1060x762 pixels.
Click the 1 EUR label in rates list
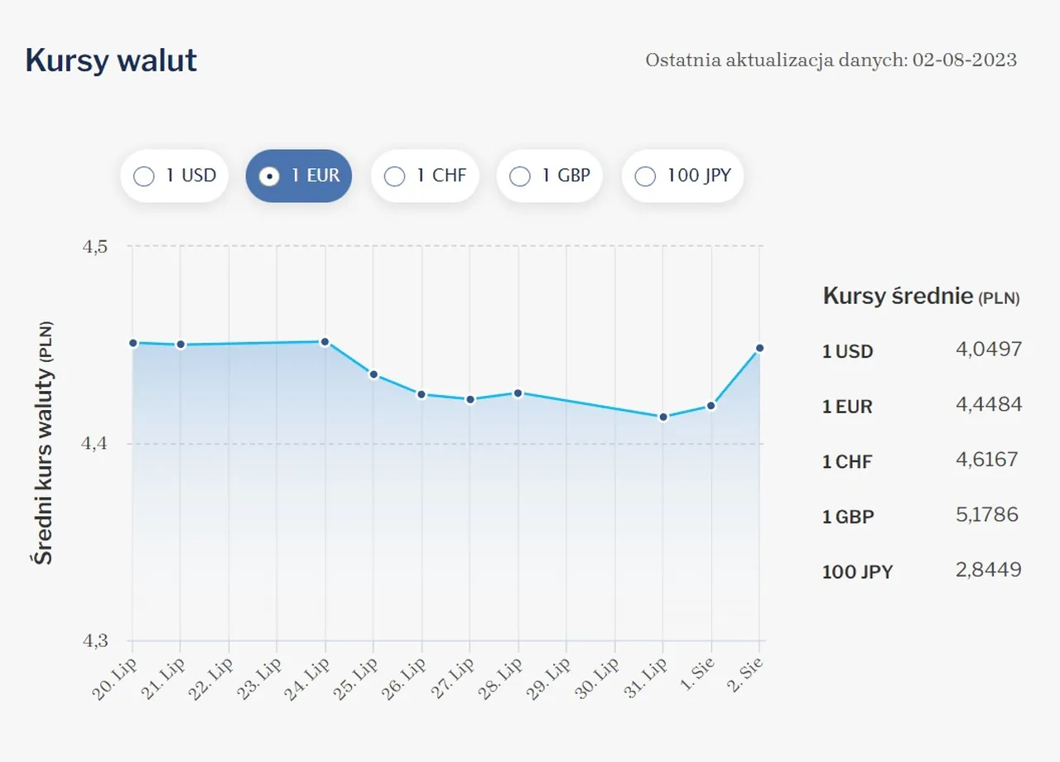pyautogui.click(x=847, y=407)
